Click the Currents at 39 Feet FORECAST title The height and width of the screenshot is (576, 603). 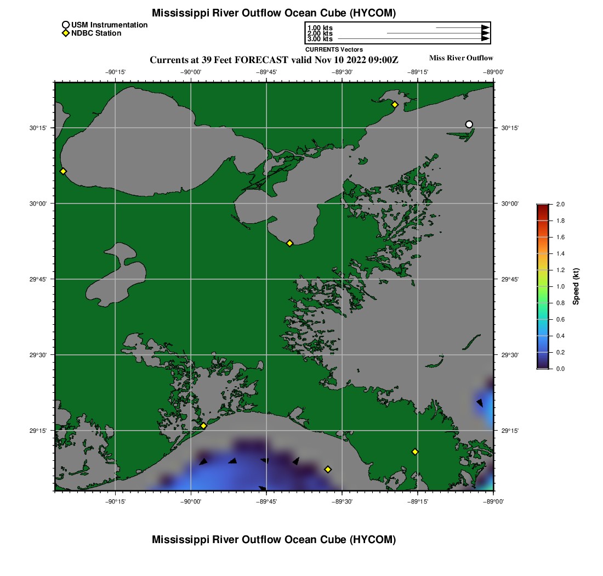pos(274,60)
